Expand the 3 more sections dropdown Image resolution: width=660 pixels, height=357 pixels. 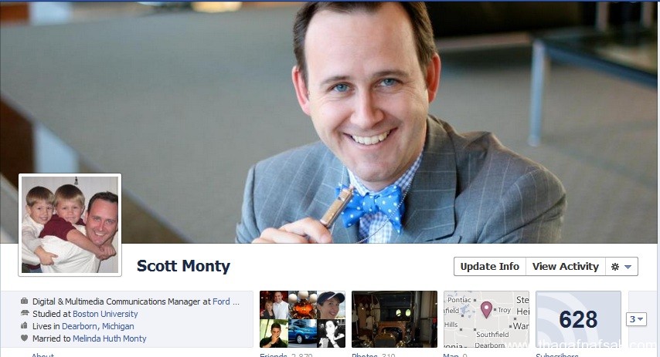(636, 320)
